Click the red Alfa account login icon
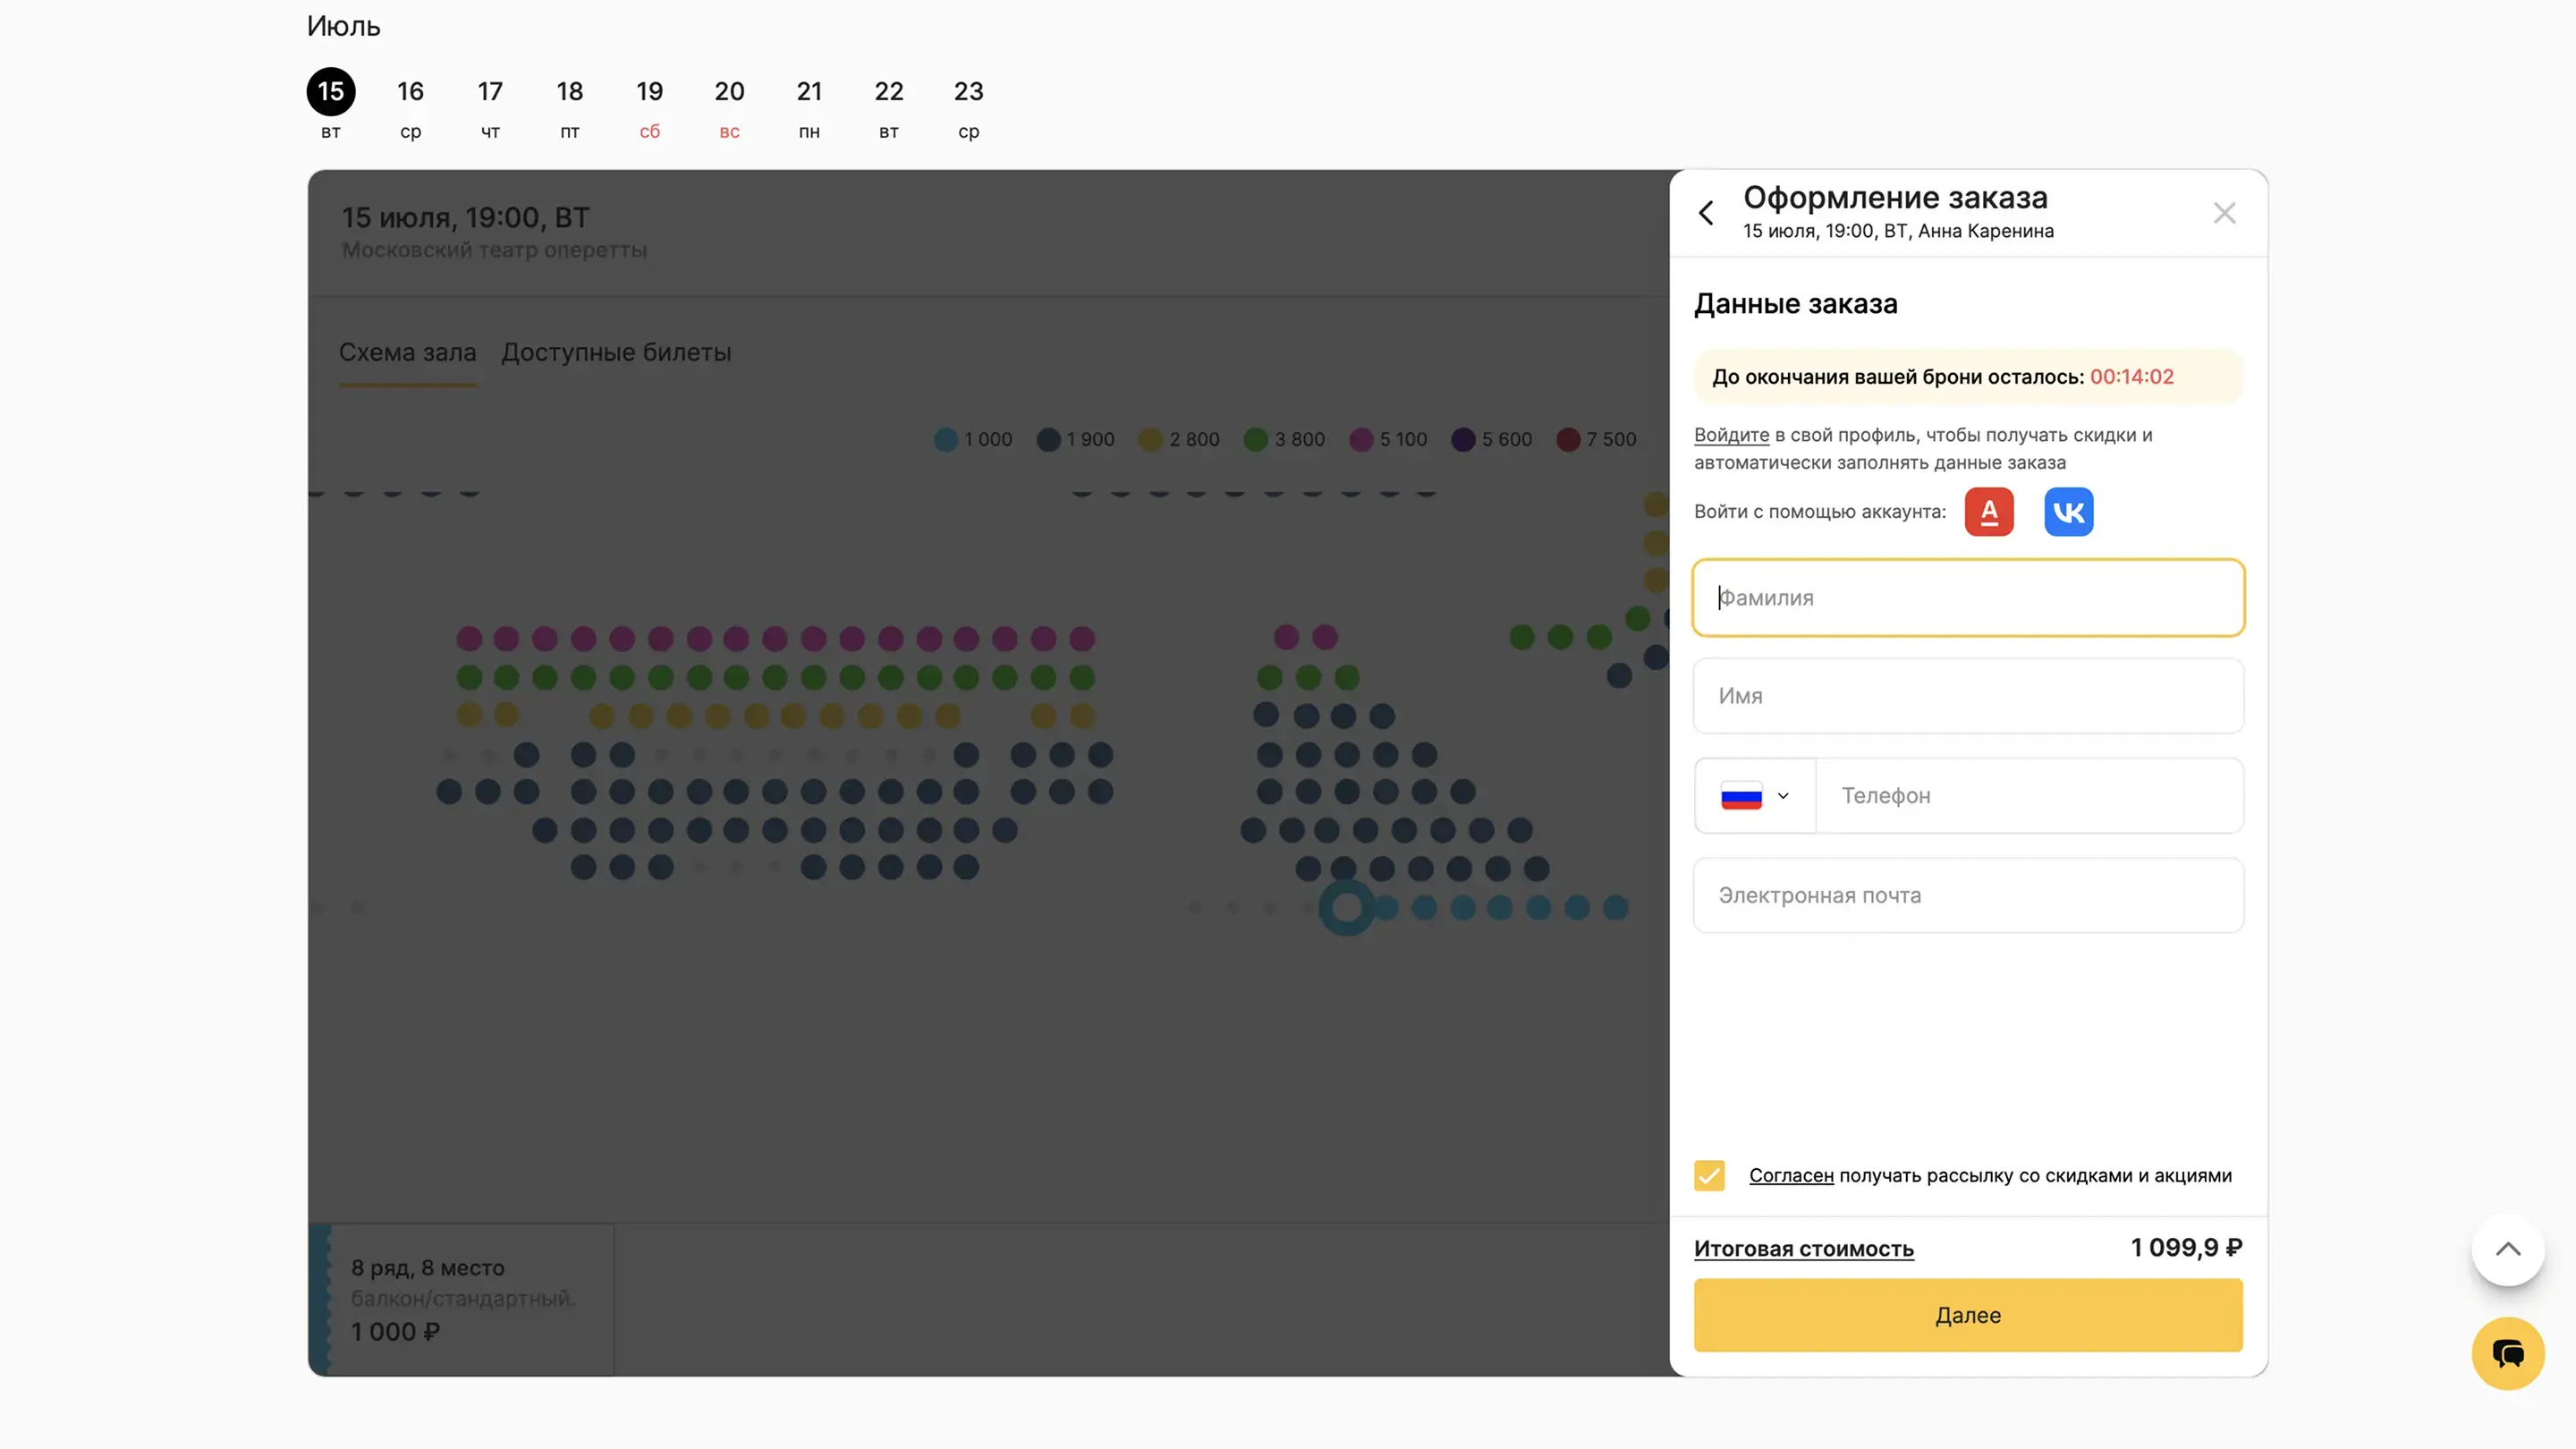 [1988, 512]
